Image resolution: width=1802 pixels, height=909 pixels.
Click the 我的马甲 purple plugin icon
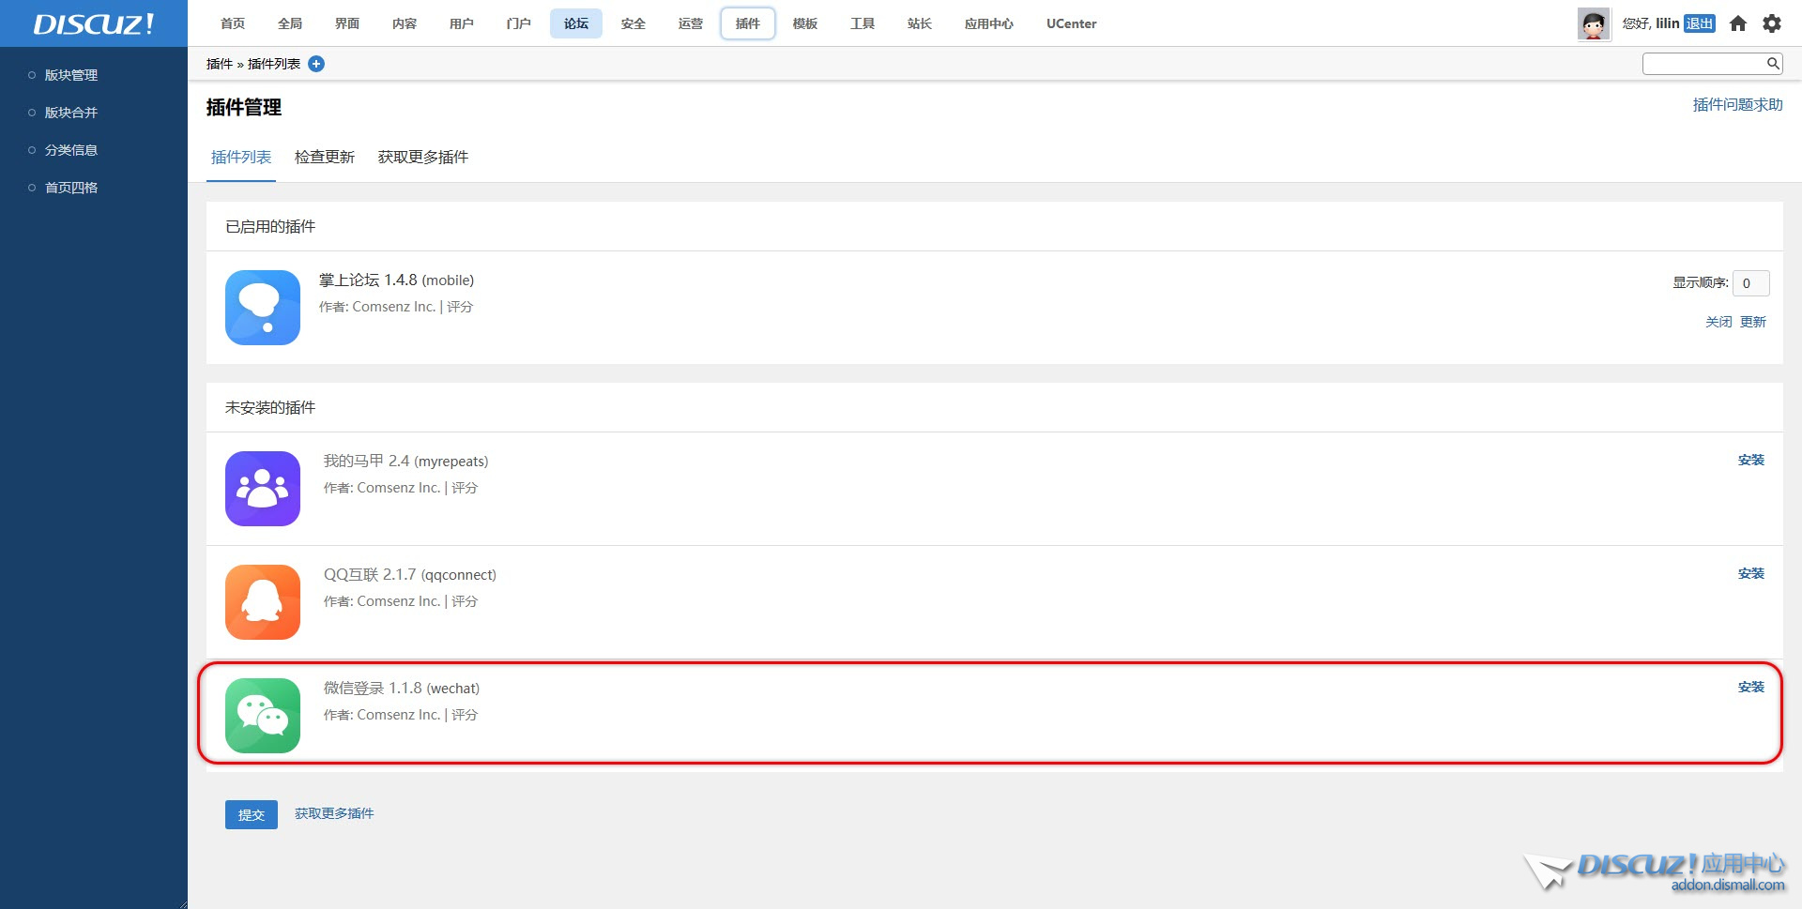pos(262,489)
